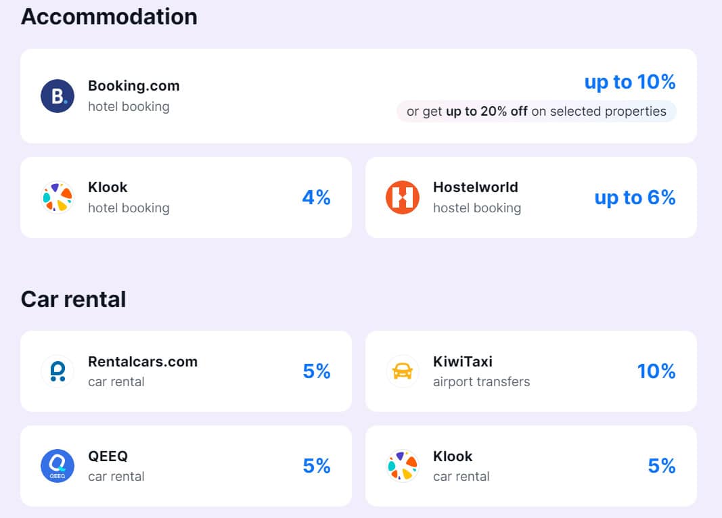Select the Hostelworld hostel booking name
The height and width of the screenshot is (518, 722).
(x=476, y=187)
